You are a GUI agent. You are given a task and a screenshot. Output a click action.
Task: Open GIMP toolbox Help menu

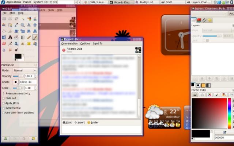21,13
